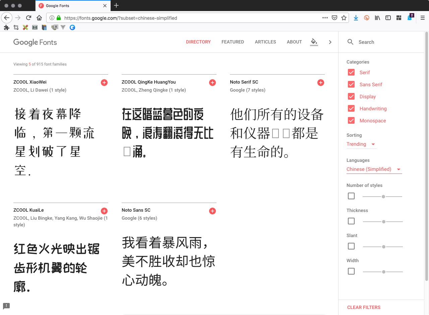
Task: Go to browser home page
Action: click(39, 18)
